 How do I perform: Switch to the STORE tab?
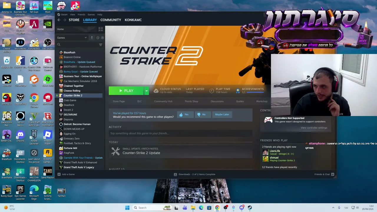click(74, 20)
